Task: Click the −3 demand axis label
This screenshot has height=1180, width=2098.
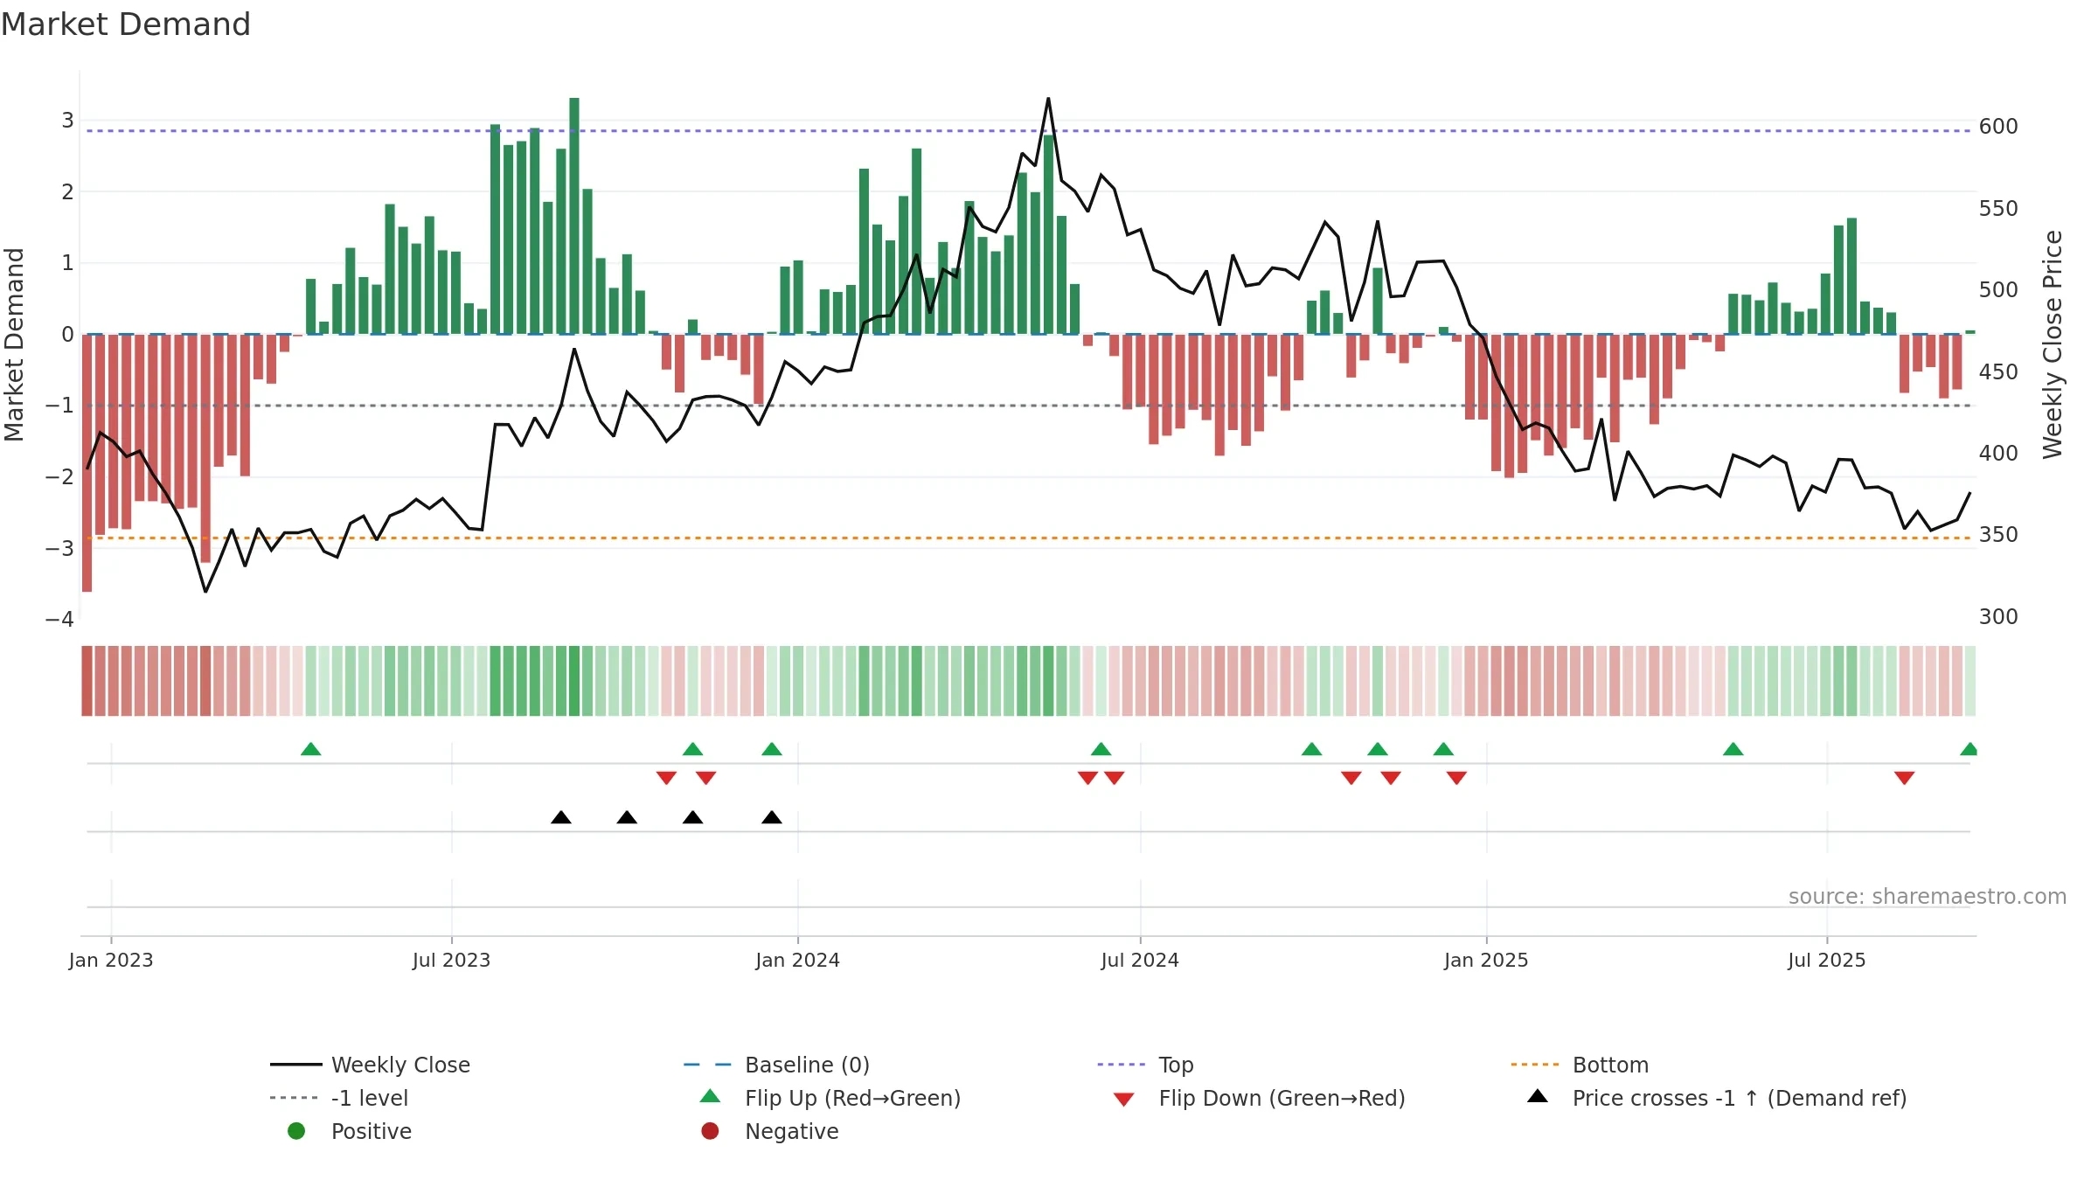Action: (59, 549)
